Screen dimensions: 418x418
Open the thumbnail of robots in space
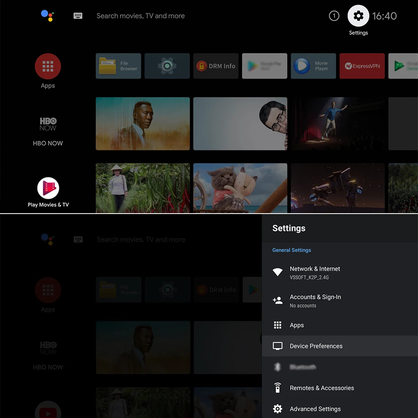coord(338,188)
